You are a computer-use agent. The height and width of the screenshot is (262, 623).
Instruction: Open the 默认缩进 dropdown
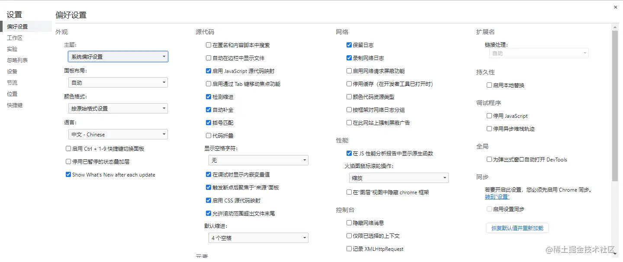258,237
